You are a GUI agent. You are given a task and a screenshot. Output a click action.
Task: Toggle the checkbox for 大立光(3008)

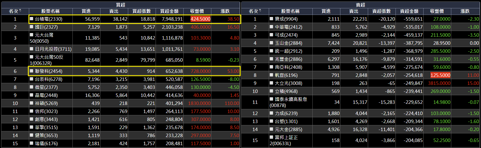point(271,83)
